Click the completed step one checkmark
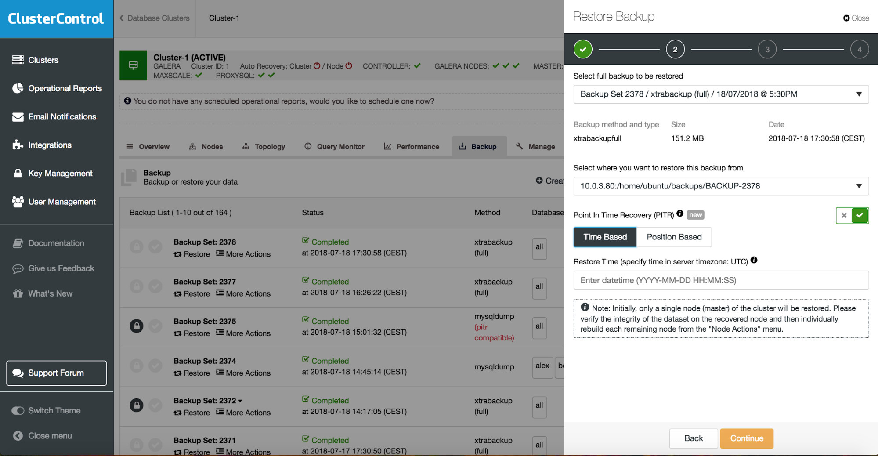This screenshot has height=456, width=878. [583, 49]
